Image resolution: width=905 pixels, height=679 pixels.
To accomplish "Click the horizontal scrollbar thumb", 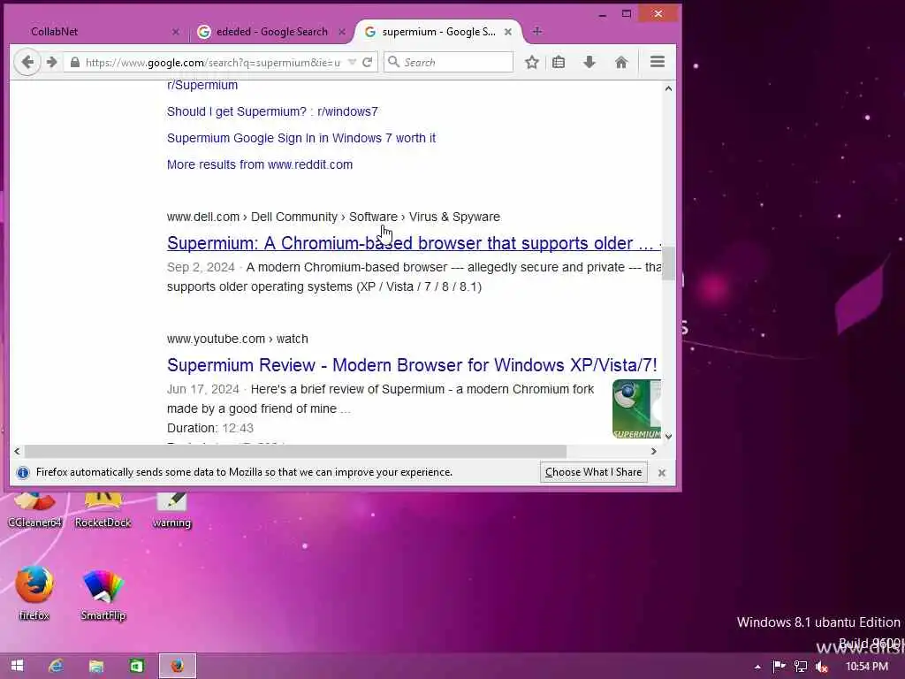I will [x=295, y=451].
